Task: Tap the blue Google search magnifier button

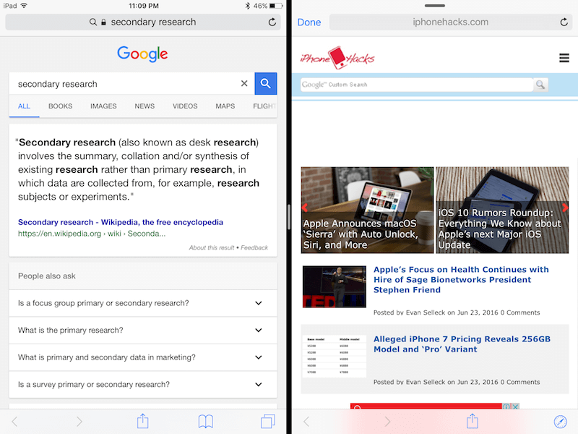Action: 266,84
